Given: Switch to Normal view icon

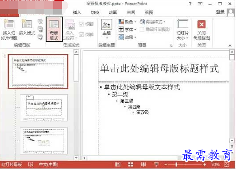Looking at the screenshot, I should (x=118, y=165).
